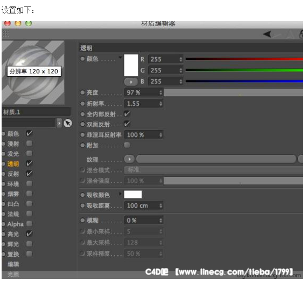Click the 吸收颜色 white color swatch
This screenshot has height=281, width=307.
coord(133,195)
